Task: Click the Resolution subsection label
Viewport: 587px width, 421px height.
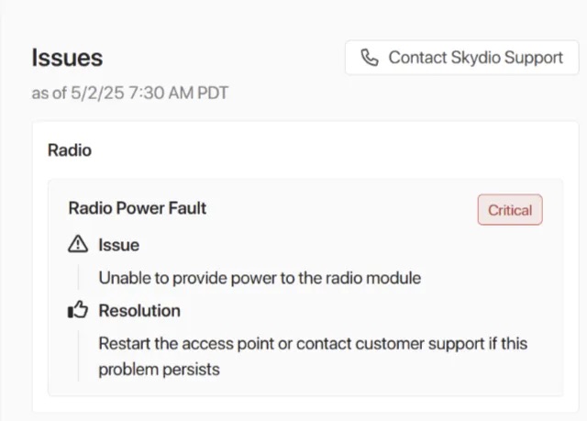Action: [x=139, y=311]
